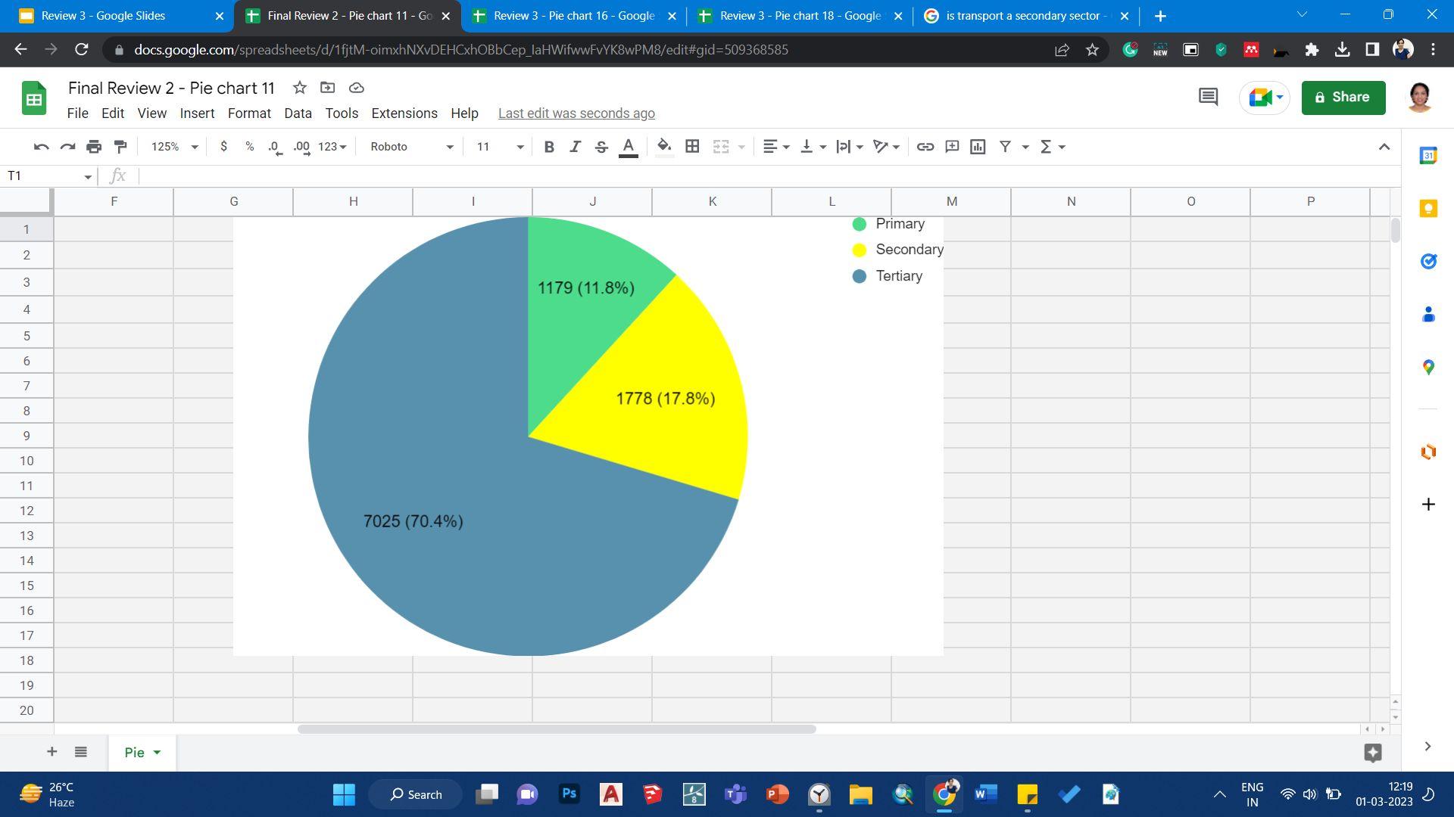Open the Last edit was seconds ago link
This screenshot has width=1454, height=817.
576,113
